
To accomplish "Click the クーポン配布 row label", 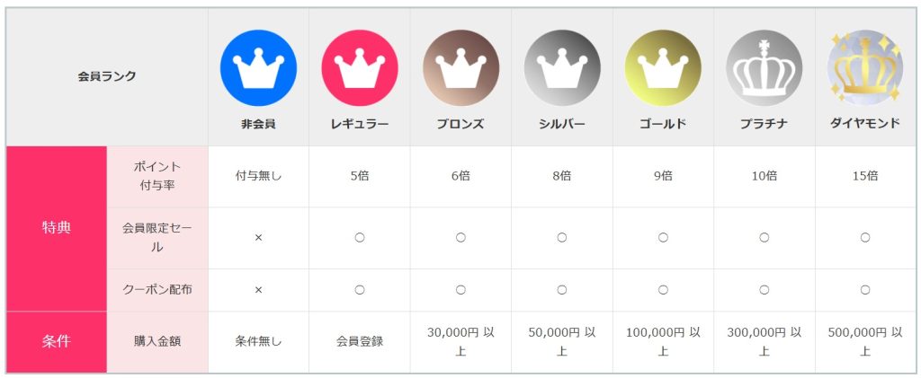I will click(157, 290).
